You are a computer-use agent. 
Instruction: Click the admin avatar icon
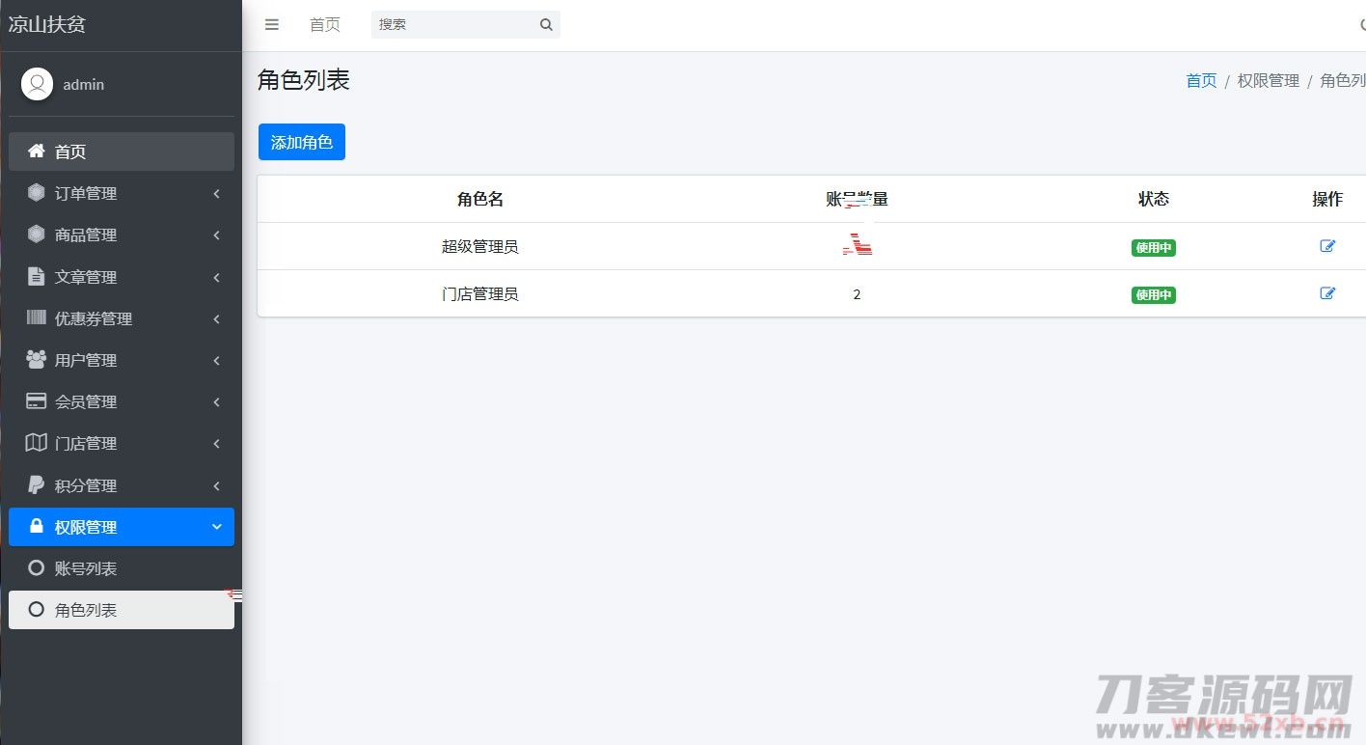tap(37, 83)
